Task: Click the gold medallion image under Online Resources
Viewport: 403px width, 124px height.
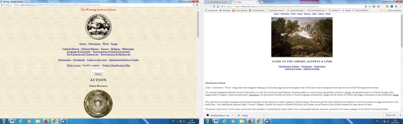Action: tap(98, 104)
